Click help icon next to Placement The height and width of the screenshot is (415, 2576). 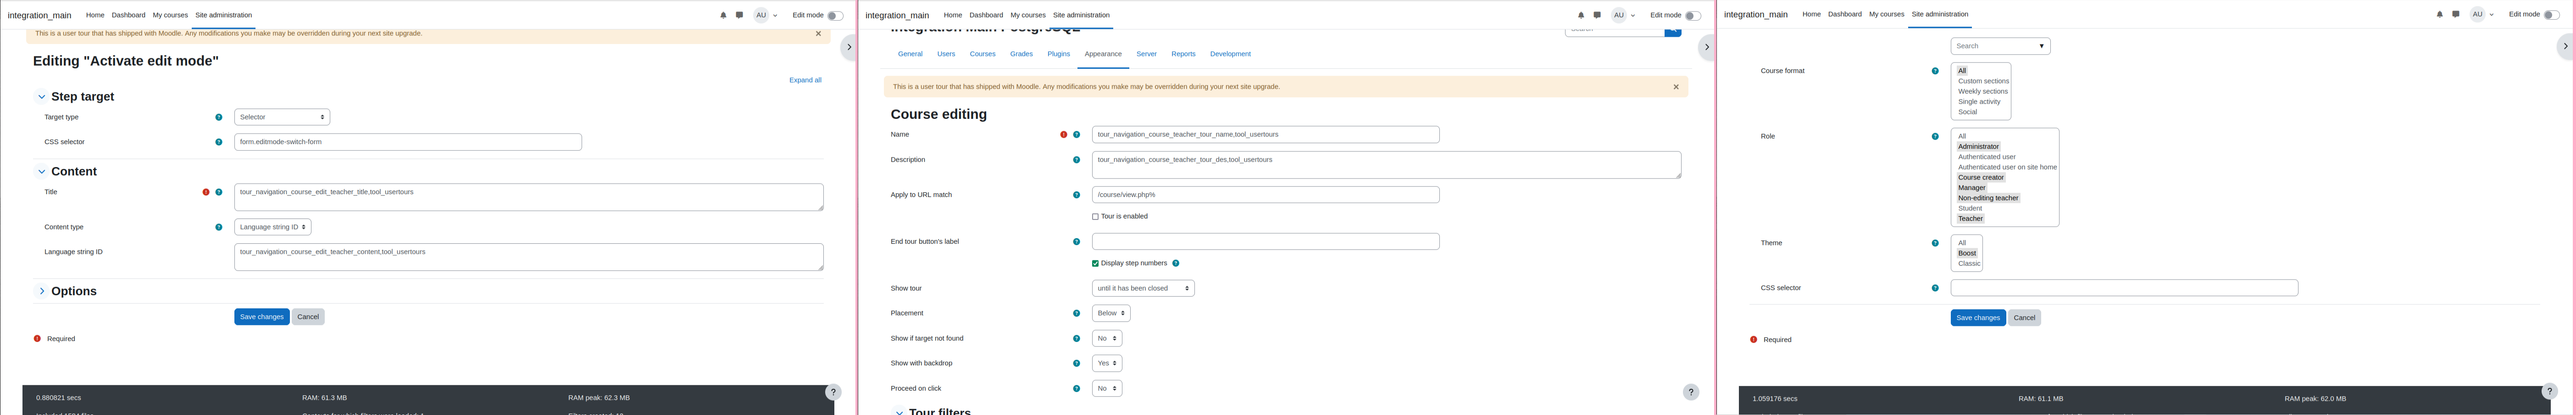(1076, 313)
